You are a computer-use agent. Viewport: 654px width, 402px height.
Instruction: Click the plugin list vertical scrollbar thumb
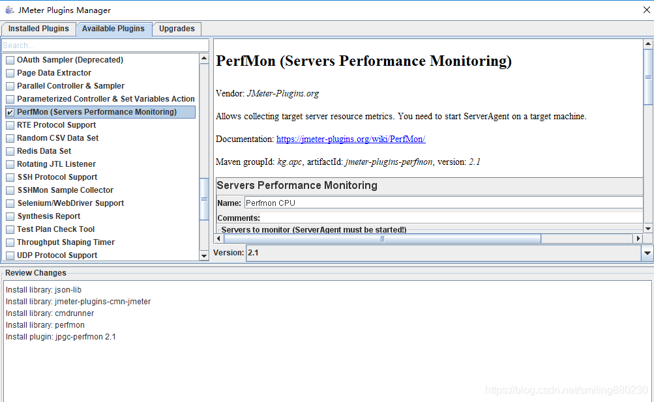[204, 199]
